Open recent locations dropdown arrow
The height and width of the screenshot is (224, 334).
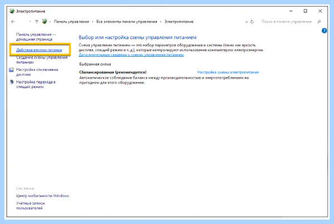(30, 22)
